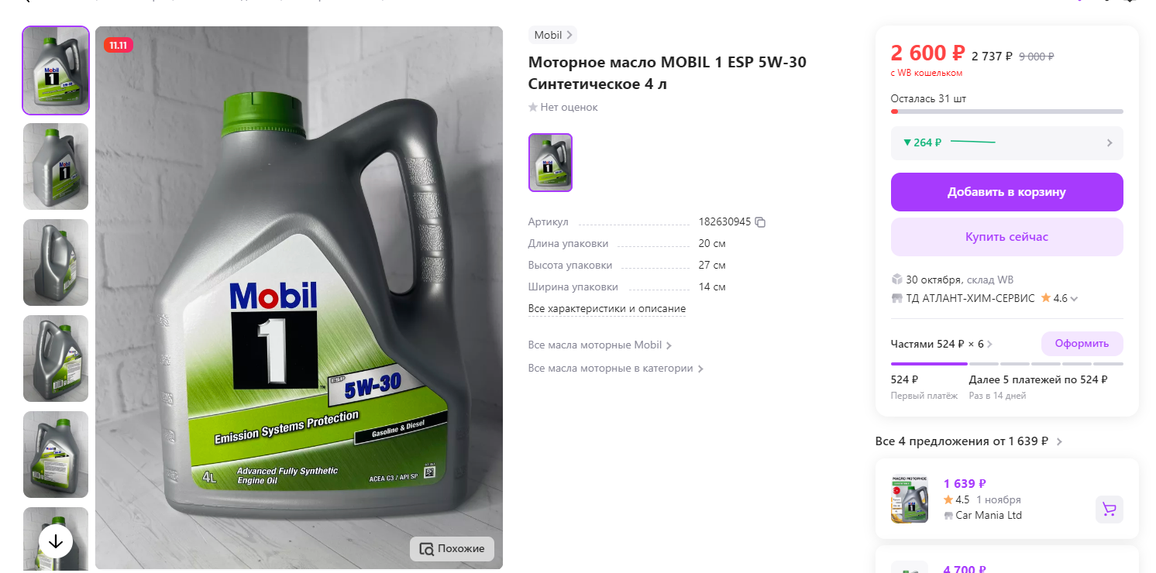Select the second product thumbnail
Image resolution: width=1156 pixels, height=573 pixels.
(56, 166)
